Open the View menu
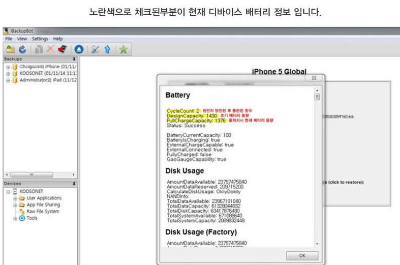Viewport: 400px width, 265px height. coord(22,39)
